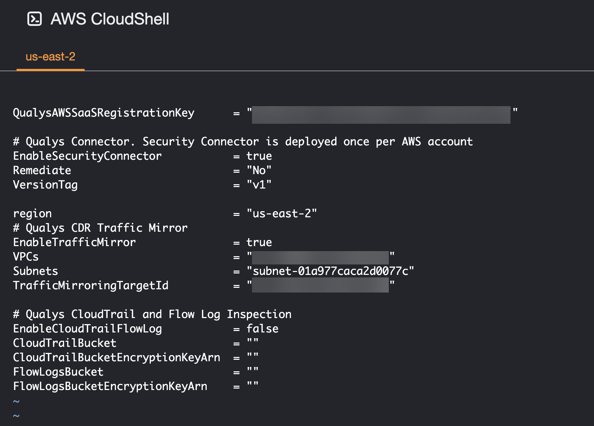
Task: Click the EnableSecurityConnector true value
Action: [x=259, y=156]
